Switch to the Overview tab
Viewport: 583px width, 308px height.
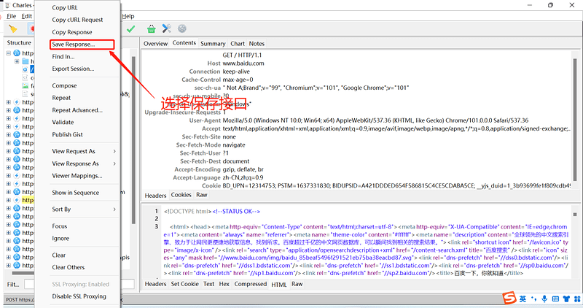coord(155,44)
